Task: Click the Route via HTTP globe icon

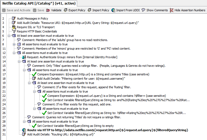Action: pos(24,130)
